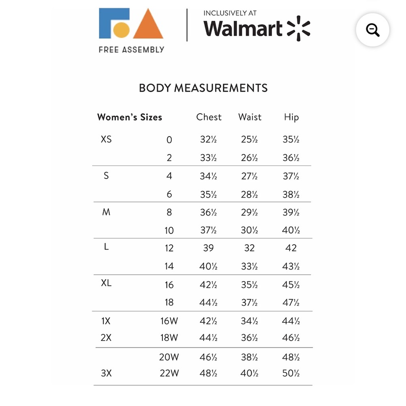Click the M size label
This screenshot has height=406, width=406.
[106, 212]
